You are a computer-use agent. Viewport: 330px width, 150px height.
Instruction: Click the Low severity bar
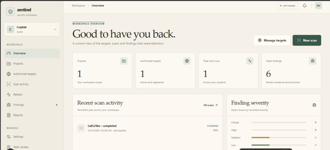279,145
